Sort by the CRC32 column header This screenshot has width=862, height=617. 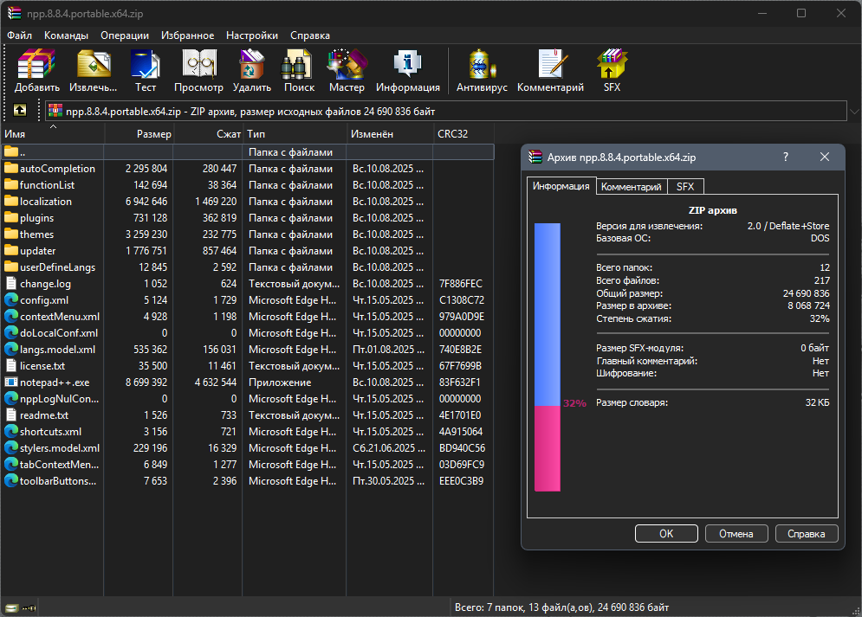pos(463,133)
